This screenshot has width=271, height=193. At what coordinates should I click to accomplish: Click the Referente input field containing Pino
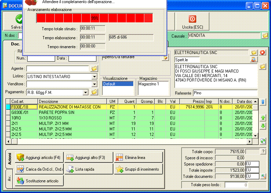(225, 93)
